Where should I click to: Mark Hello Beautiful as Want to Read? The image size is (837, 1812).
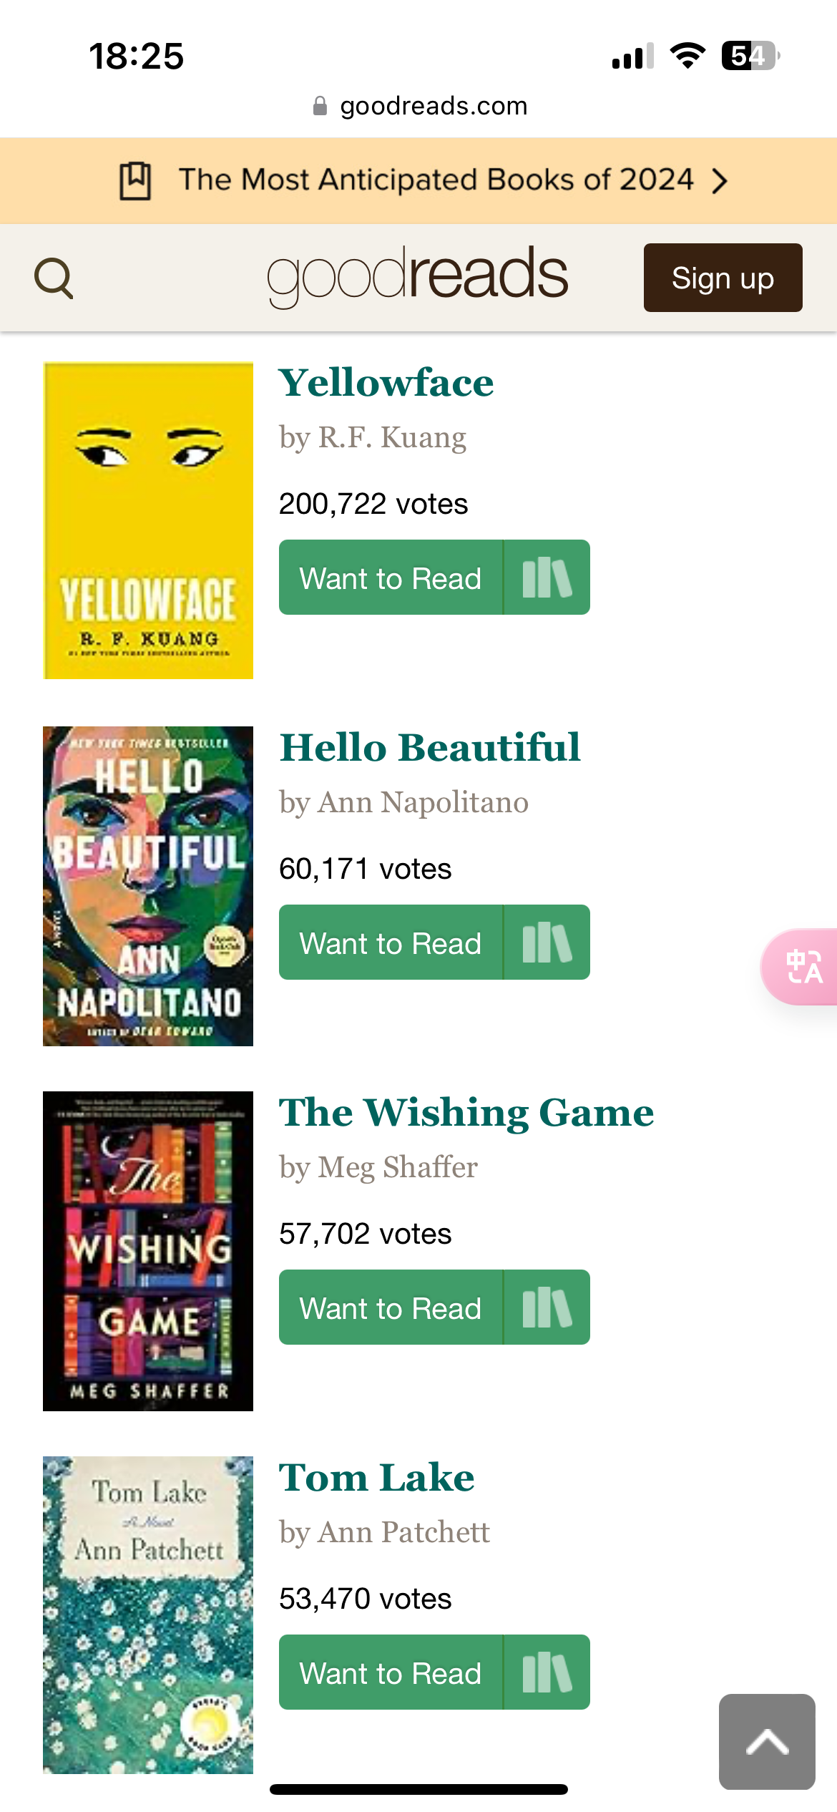point(391,942)
